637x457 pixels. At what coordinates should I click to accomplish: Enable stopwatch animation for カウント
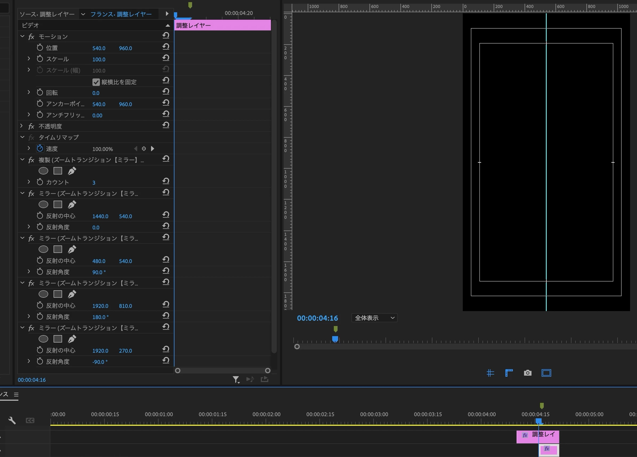pos(40,182)
